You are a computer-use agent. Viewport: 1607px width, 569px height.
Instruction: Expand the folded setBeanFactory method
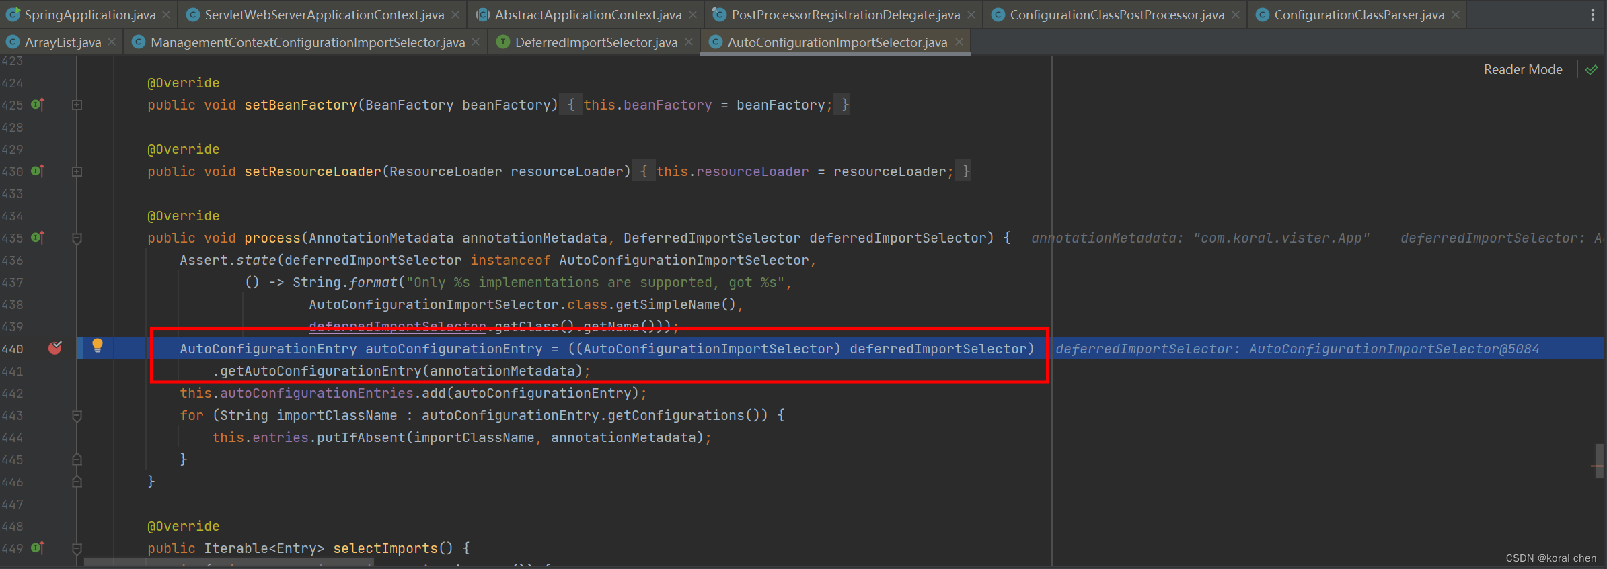[77, 105]
